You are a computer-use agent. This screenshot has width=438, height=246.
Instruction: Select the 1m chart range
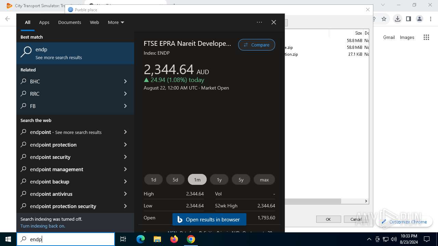click(197, 180)
